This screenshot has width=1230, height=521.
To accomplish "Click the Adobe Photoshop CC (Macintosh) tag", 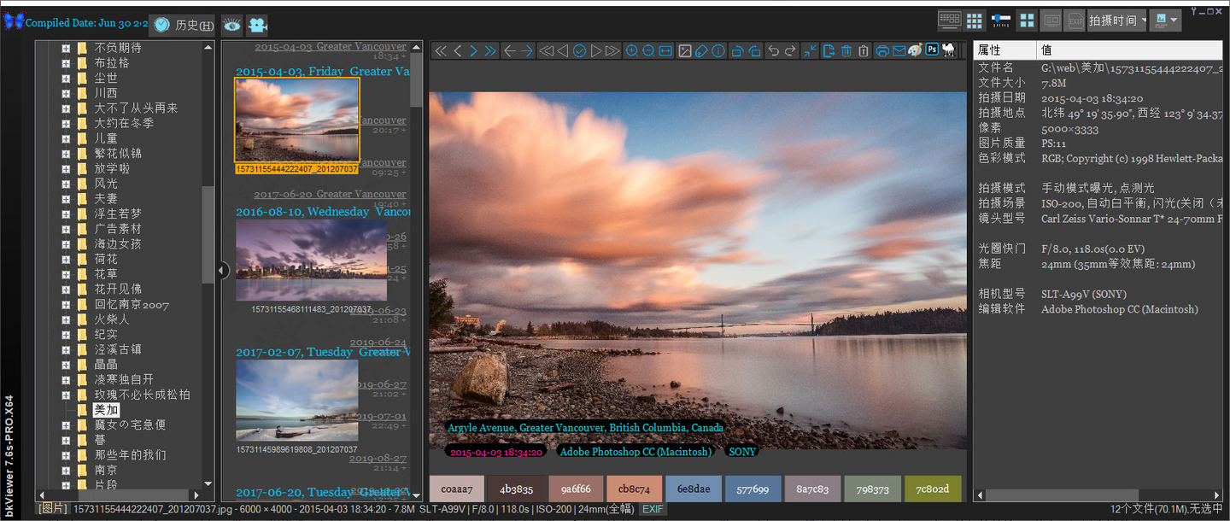I will (634, 452).
